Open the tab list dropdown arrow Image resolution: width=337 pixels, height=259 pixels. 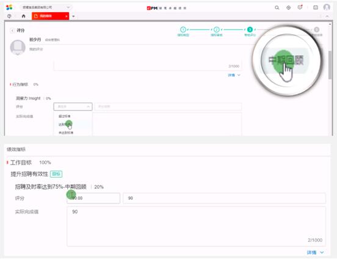pos(73,16)
